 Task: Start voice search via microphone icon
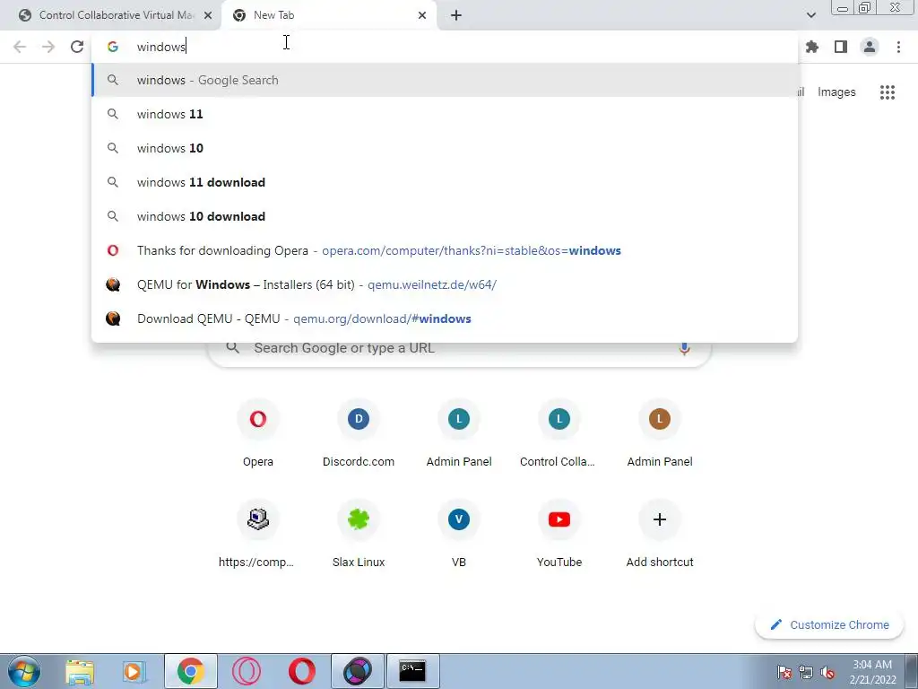[x=684, y=348]
